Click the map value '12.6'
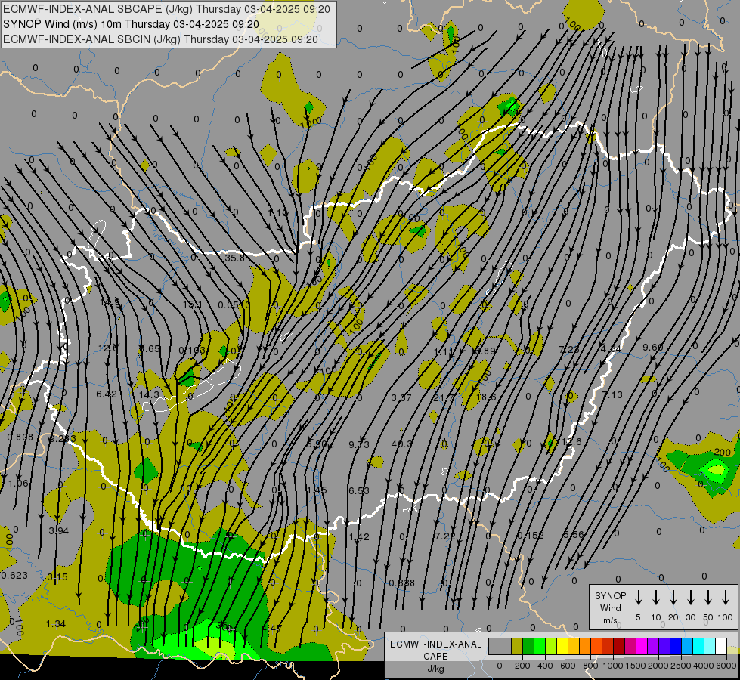The height and width of the screenshot is (680, 740). 571,442
